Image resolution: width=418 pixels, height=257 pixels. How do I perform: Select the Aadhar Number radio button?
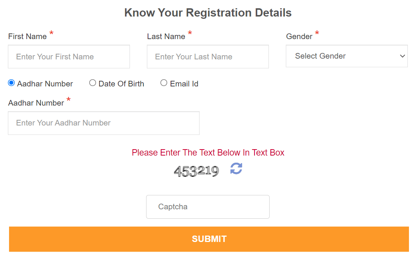tap(11, 83)
